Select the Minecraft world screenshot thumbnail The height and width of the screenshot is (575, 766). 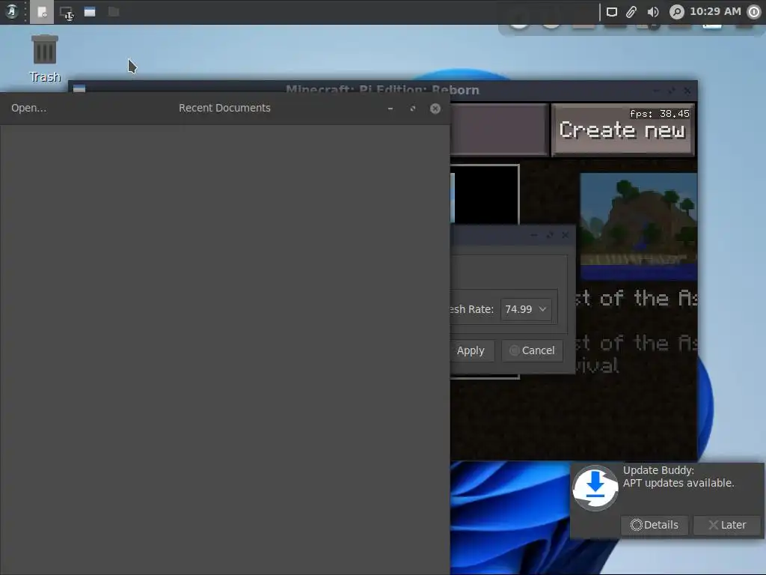[638, 226]
